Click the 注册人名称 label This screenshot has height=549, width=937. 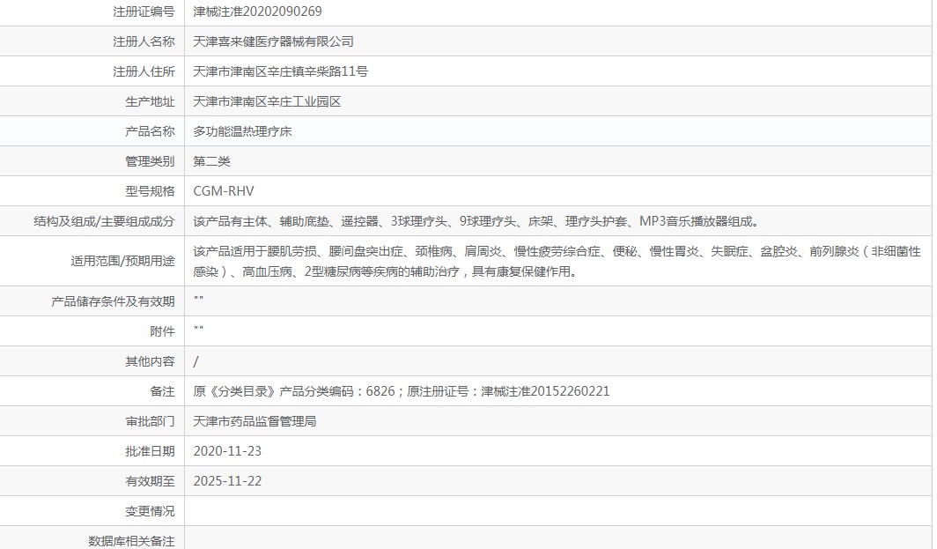(144, 41)
